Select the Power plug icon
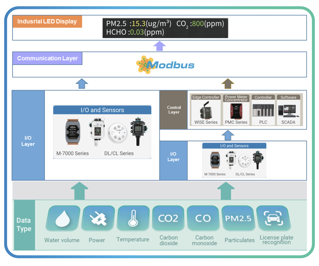This screenshot has width=319, height=266. 98,219
